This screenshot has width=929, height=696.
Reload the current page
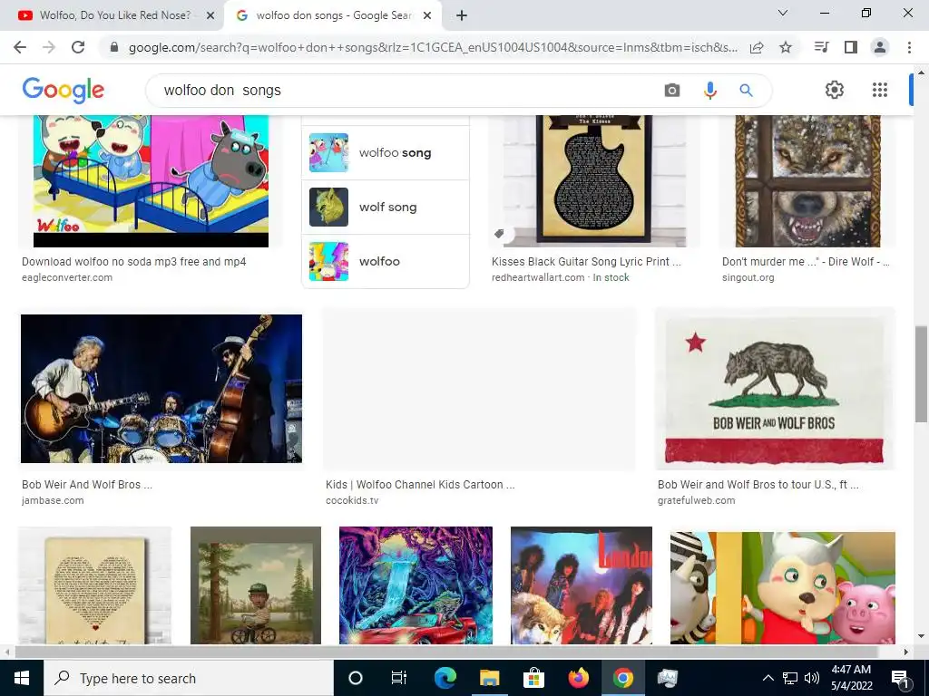point(78,47)
